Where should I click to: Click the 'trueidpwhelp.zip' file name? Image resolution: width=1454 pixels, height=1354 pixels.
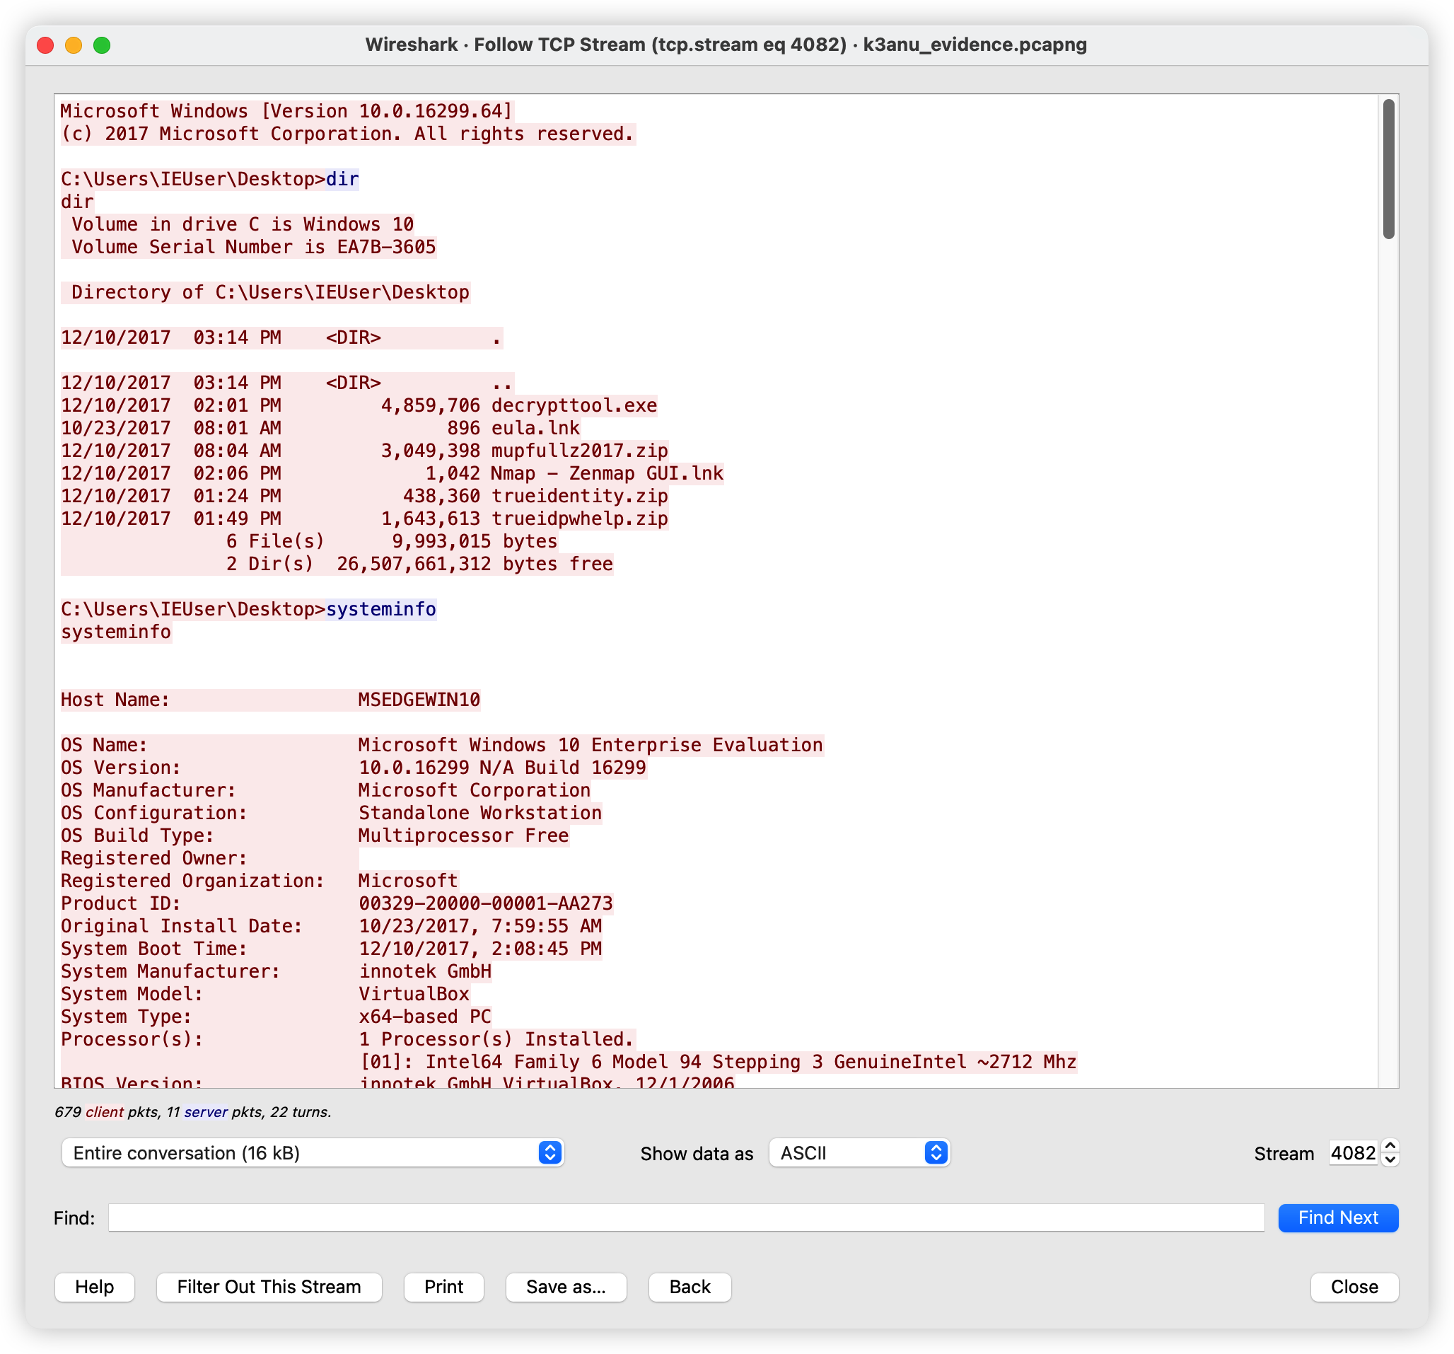click(x=579, y=519)
